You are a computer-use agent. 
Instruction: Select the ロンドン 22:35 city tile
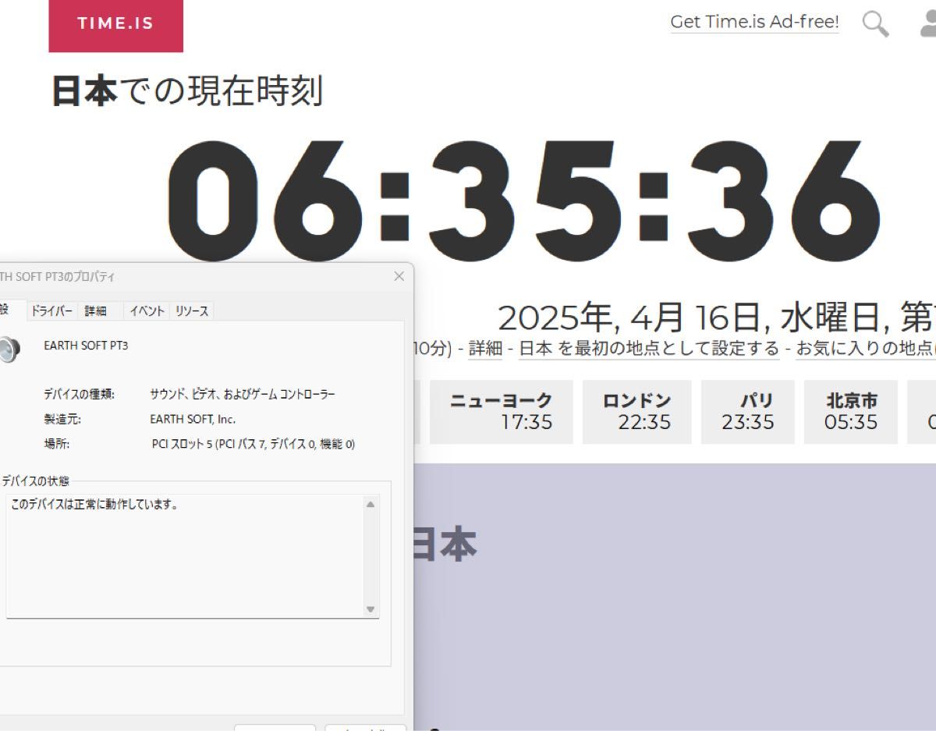pyautogui.click(x=636, y=412)
